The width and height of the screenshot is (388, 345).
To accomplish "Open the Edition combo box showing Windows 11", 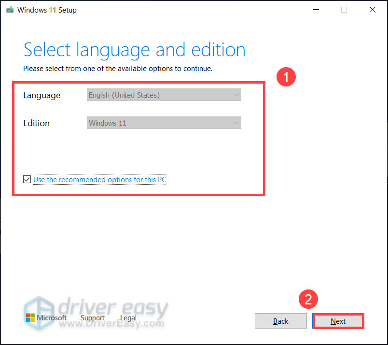I will (164, 123).
